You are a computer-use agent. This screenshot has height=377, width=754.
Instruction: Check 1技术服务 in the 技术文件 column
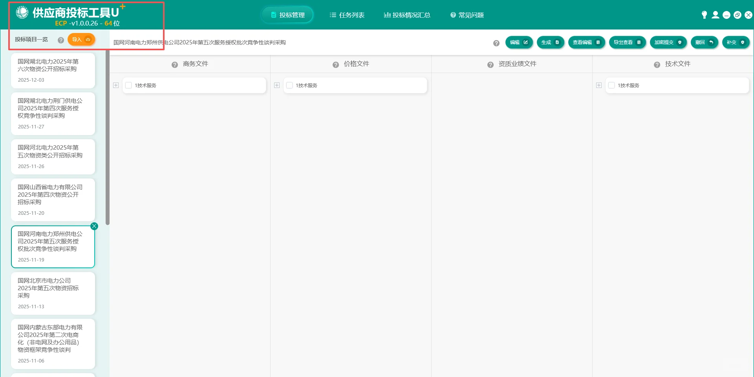point(611,85)
